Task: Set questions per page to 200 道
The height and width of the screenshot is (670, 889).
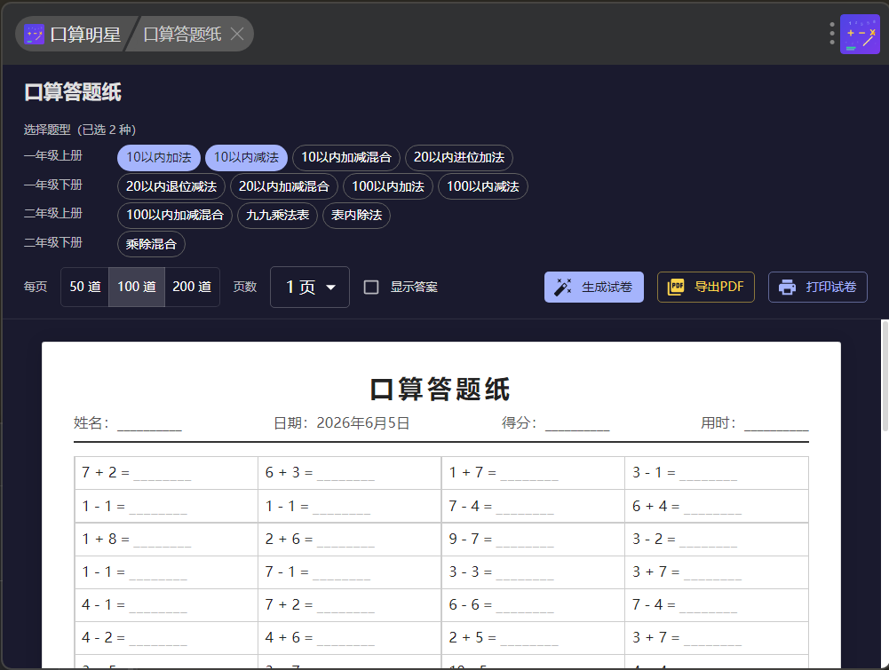Action: (192, 288)
